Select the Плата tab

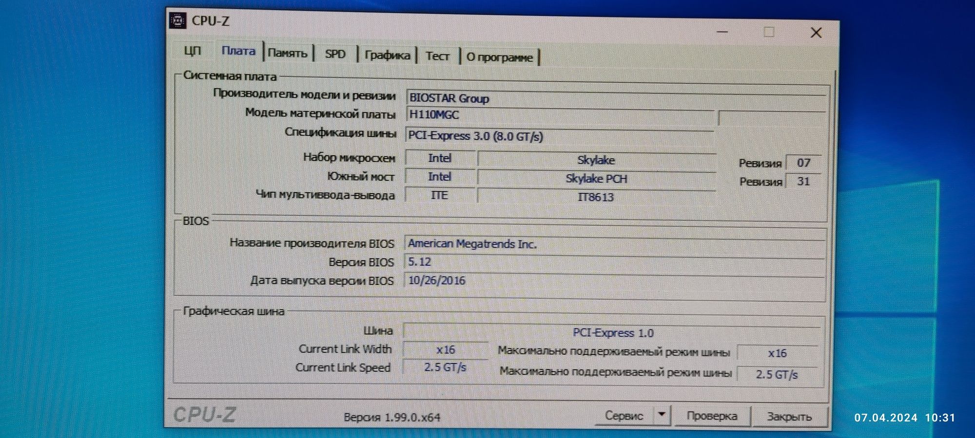(x=238, y=51)
